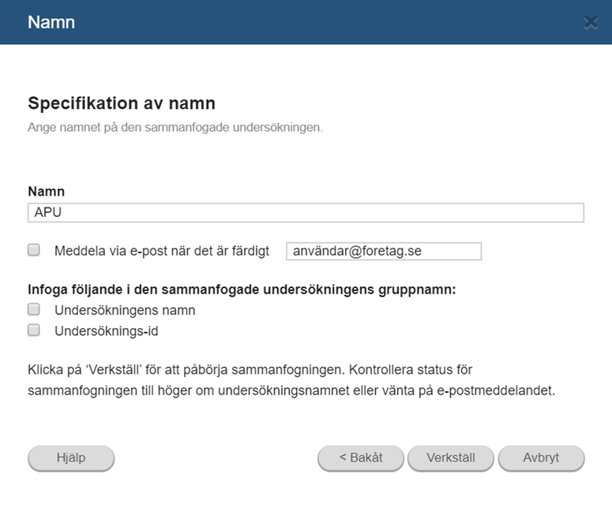
Task: Click the 'Namn' title in the blue header
Action: tap(51, 22)
